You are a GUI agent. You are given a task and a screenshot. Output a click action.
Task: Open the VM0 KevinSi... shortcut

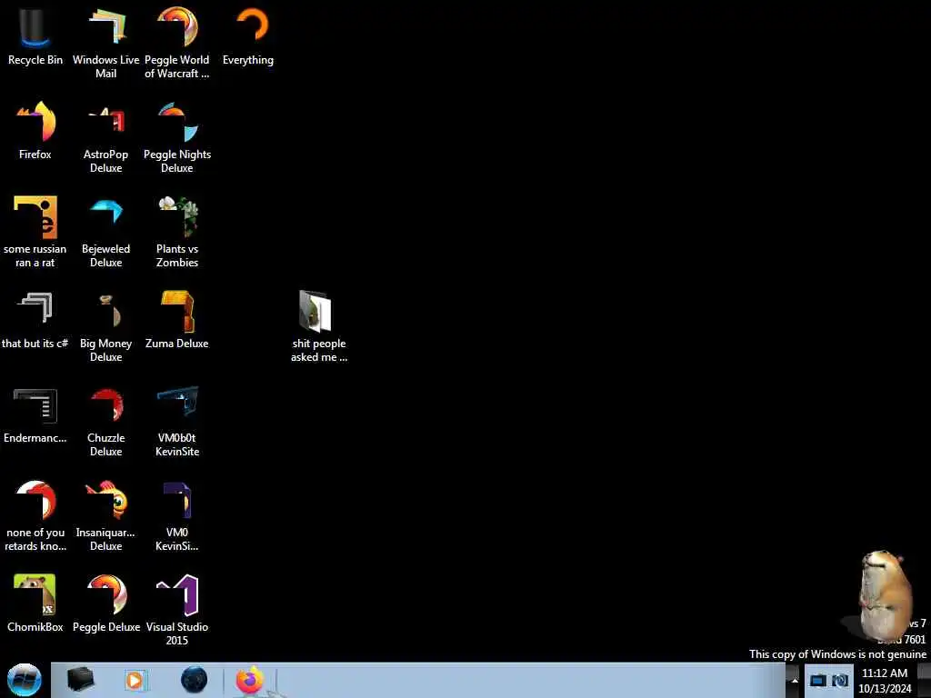click(177, 515)
